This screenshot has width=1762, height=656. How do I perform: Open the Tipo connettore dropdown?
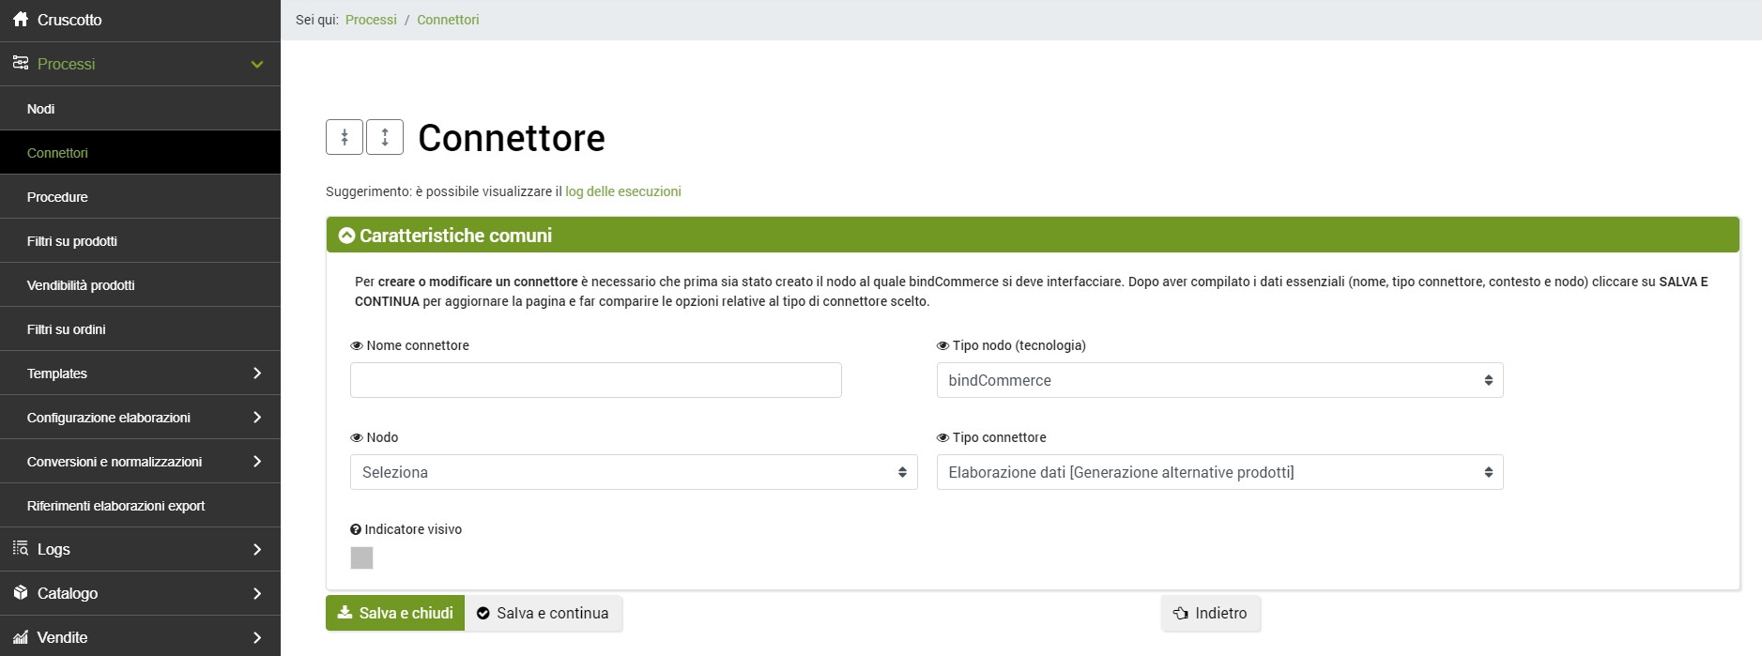[1219, 472]
